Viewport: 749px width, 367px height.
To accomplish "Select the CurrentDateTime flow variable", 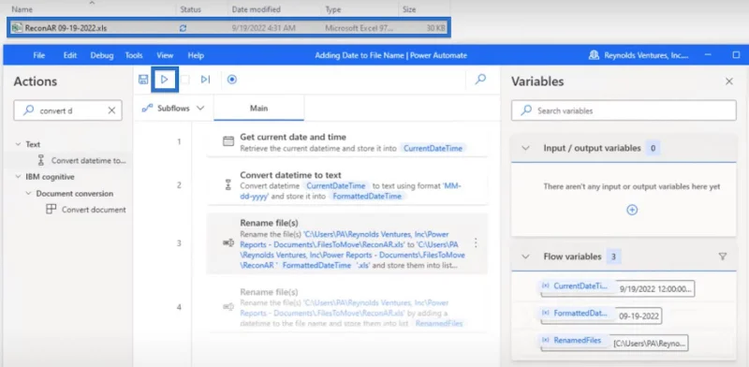I will tap(577, 286).
